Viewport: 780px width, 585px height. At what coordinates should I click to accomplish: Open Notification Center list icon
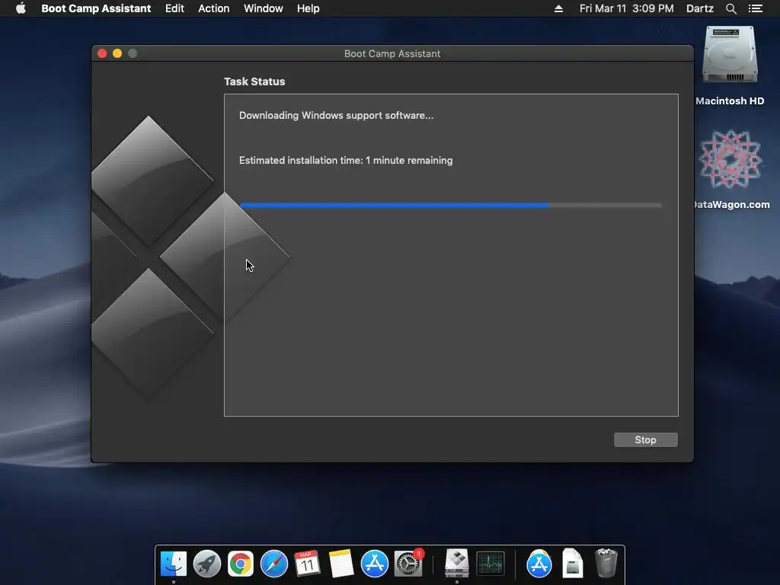(756, 8)
